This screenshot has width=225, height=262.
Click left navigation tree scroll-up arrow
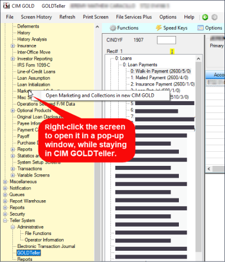pyautogui.click(x=97, y=27)
